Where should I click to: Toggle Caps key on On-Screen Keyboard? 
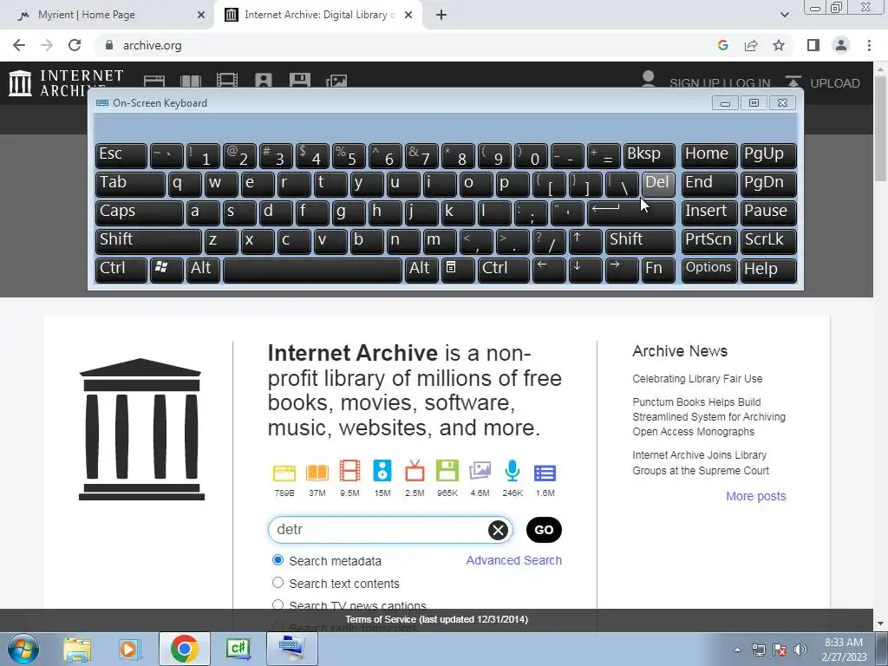(x=140, y=212)
